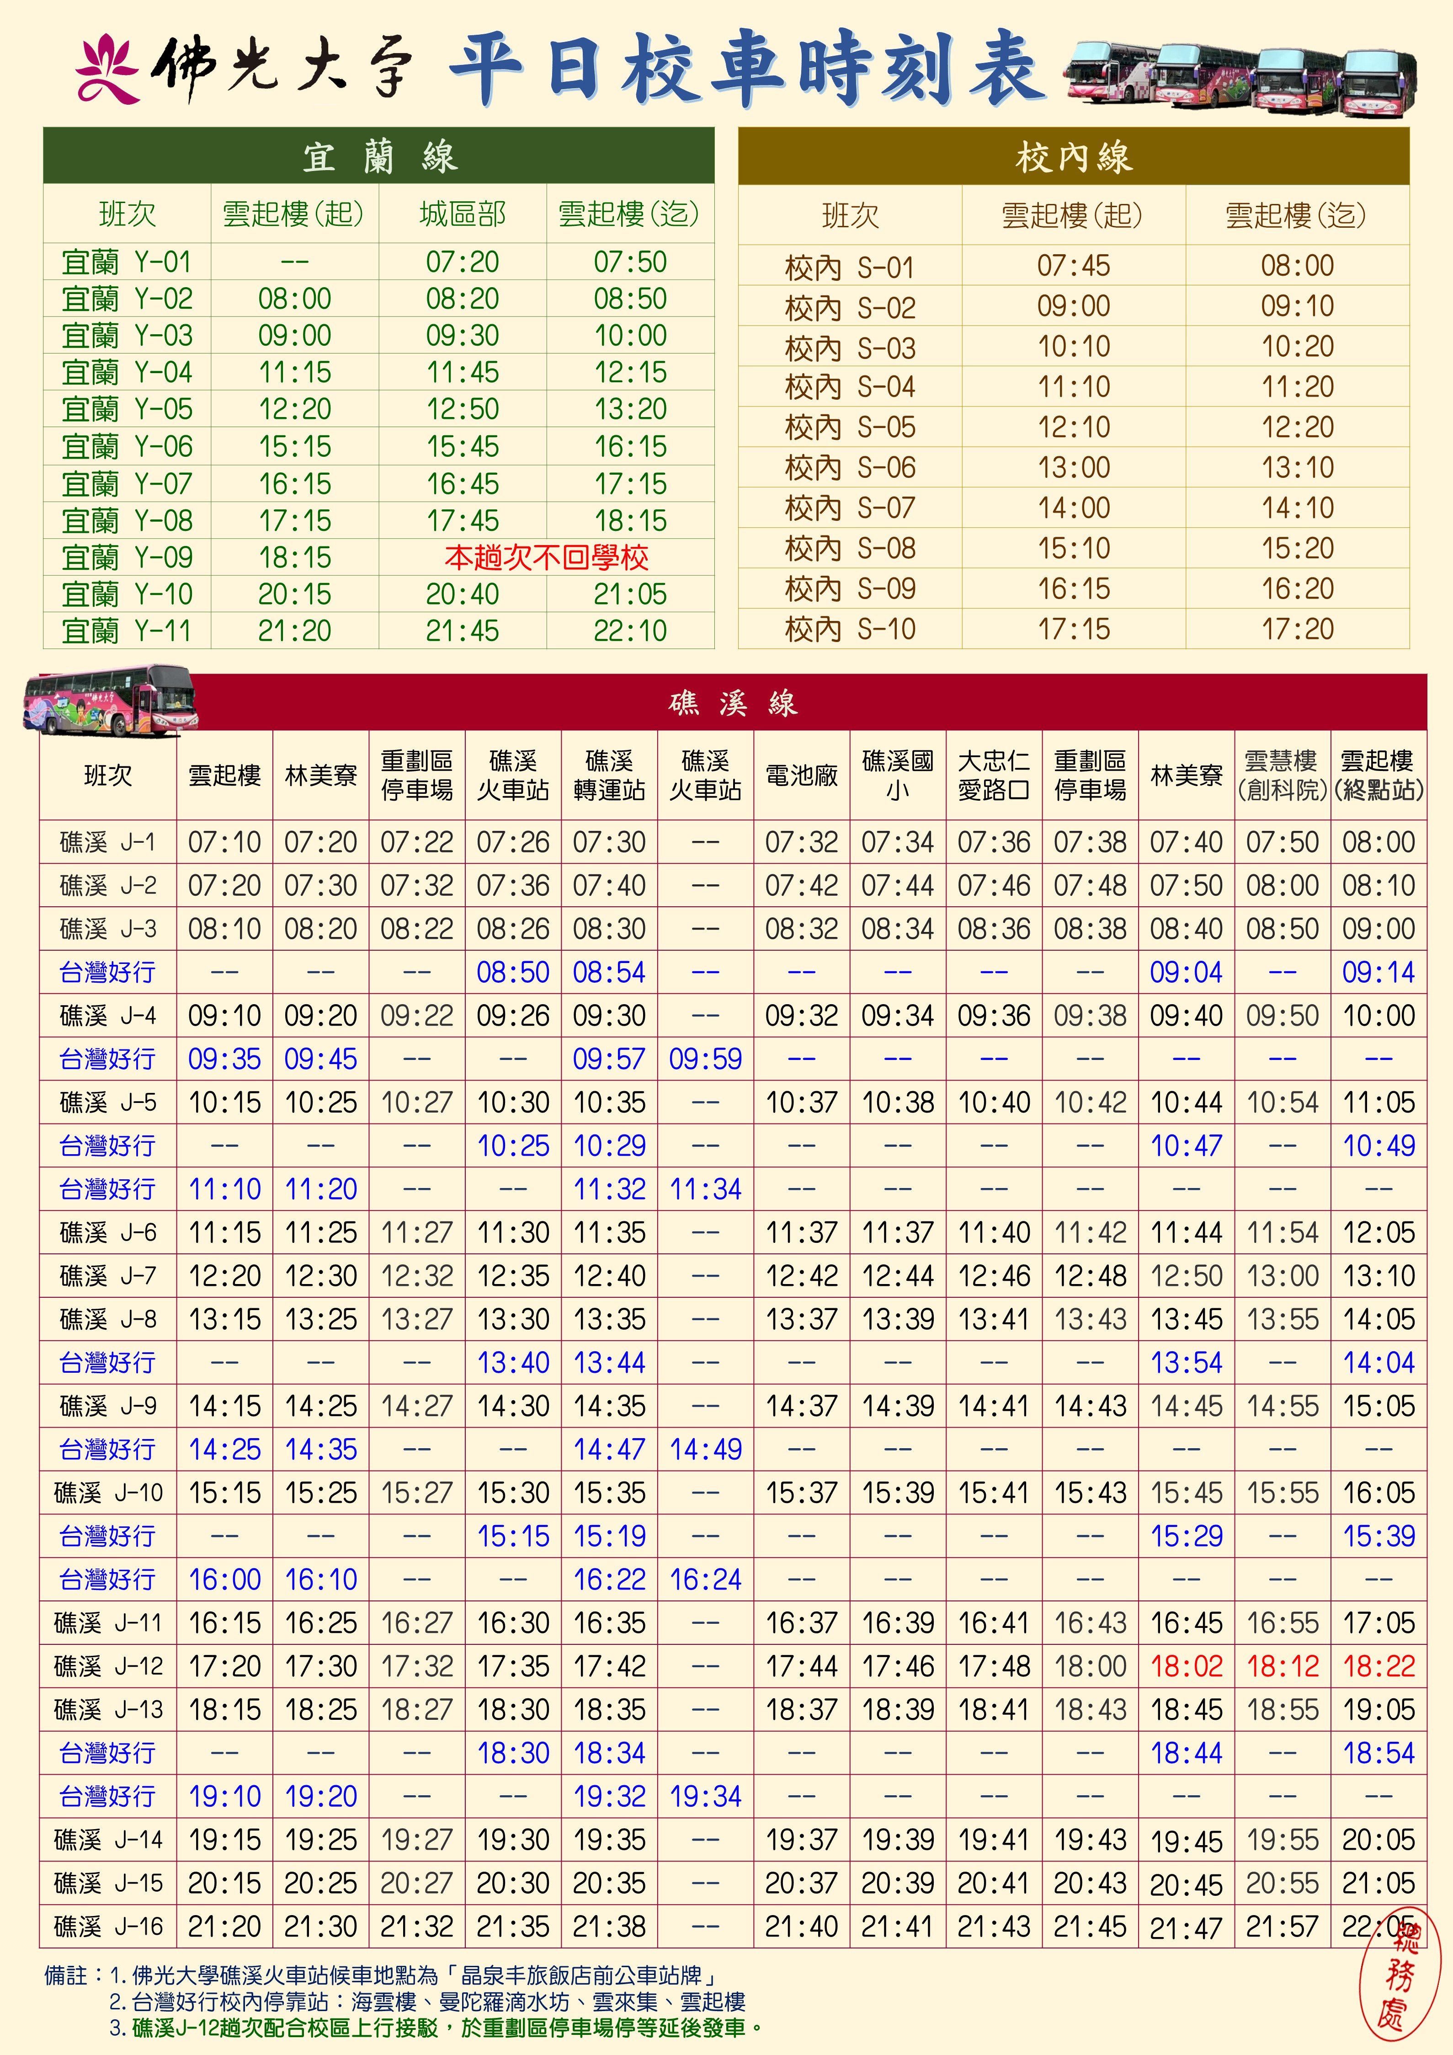Select the 校內 S-10 row label

click(x=850, y=629)
